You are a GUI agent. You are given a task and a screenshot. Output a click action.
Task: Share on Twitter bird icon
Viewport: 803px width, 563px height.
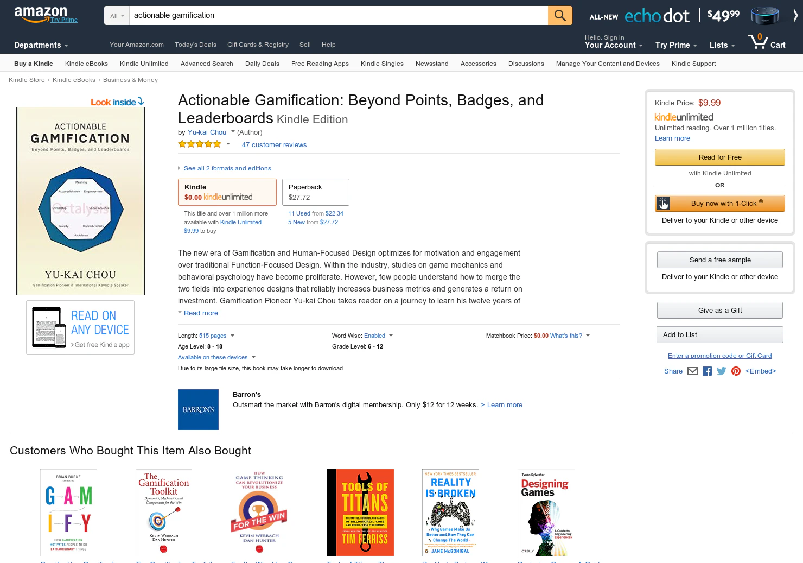(x=722, y=371)
